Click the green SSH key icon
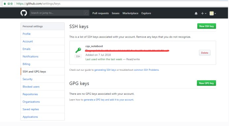The height and width of the screenshot is (126, 229). 78,50
